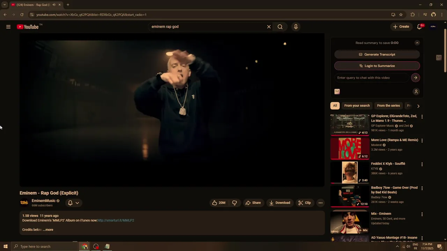
Task: Dislike the Rap God video
Action: click(x=235, y=203)
